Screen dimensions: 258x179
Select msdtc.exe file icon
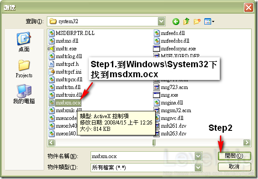pos(51,49)
